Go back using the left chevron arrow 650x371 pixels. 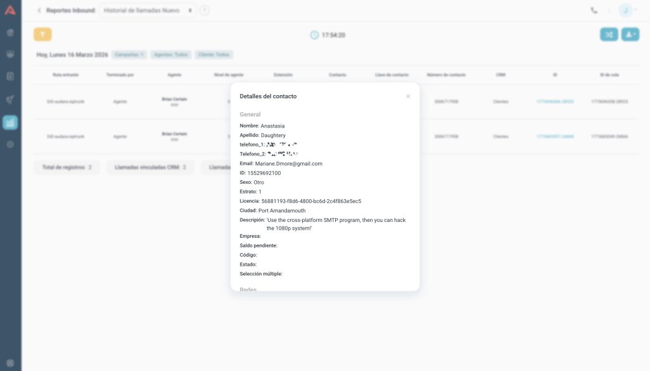(x=39, y=10)
